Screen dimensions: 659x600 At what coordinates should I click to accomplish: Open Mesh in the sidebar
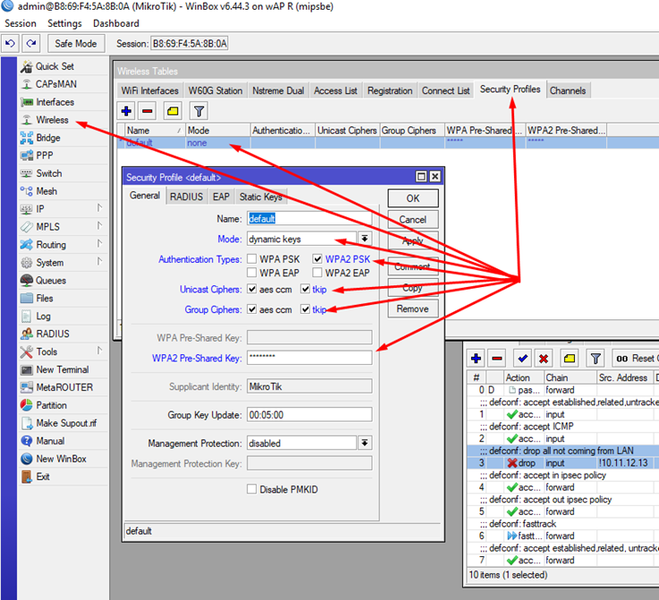[46, 191]
